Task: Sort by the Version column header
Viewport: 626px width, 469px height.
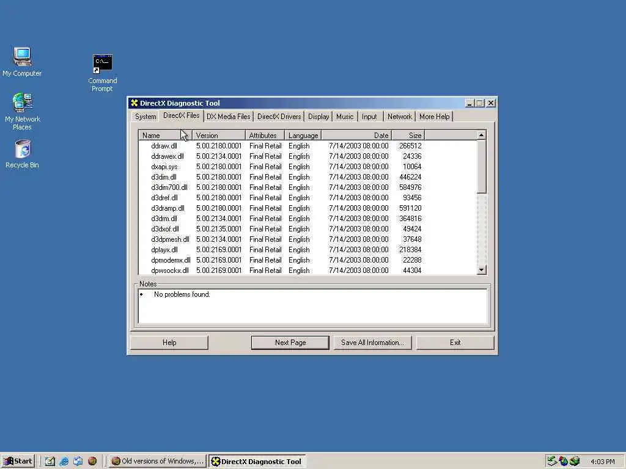Action: (219, 136)
